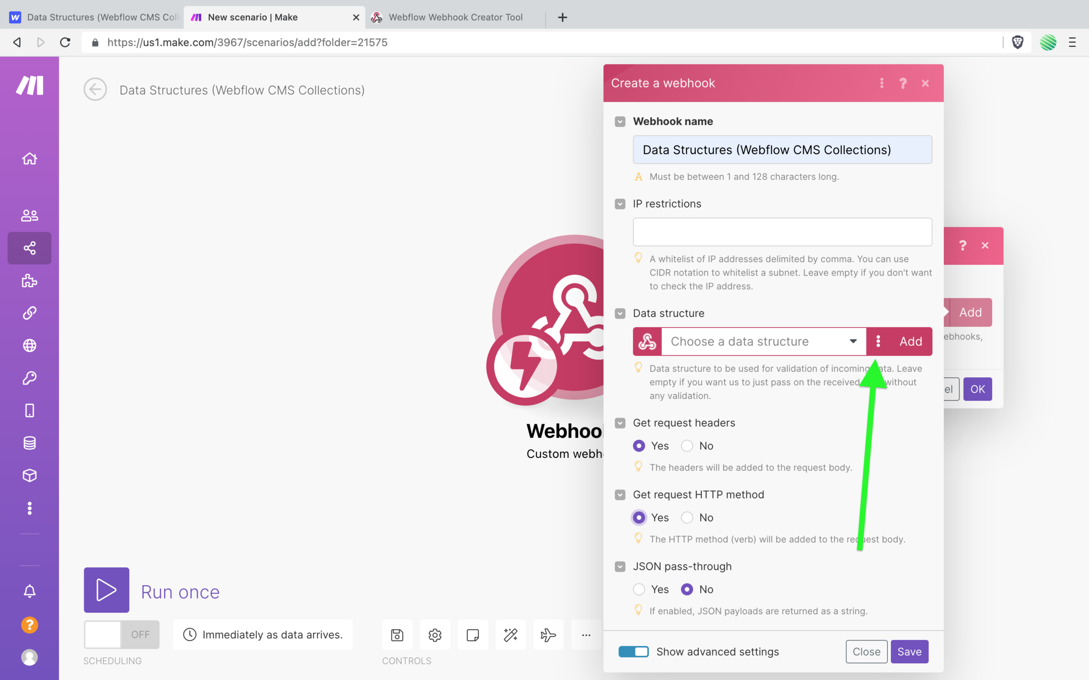Toggle the Get request HTTP method checkbox

620,495
